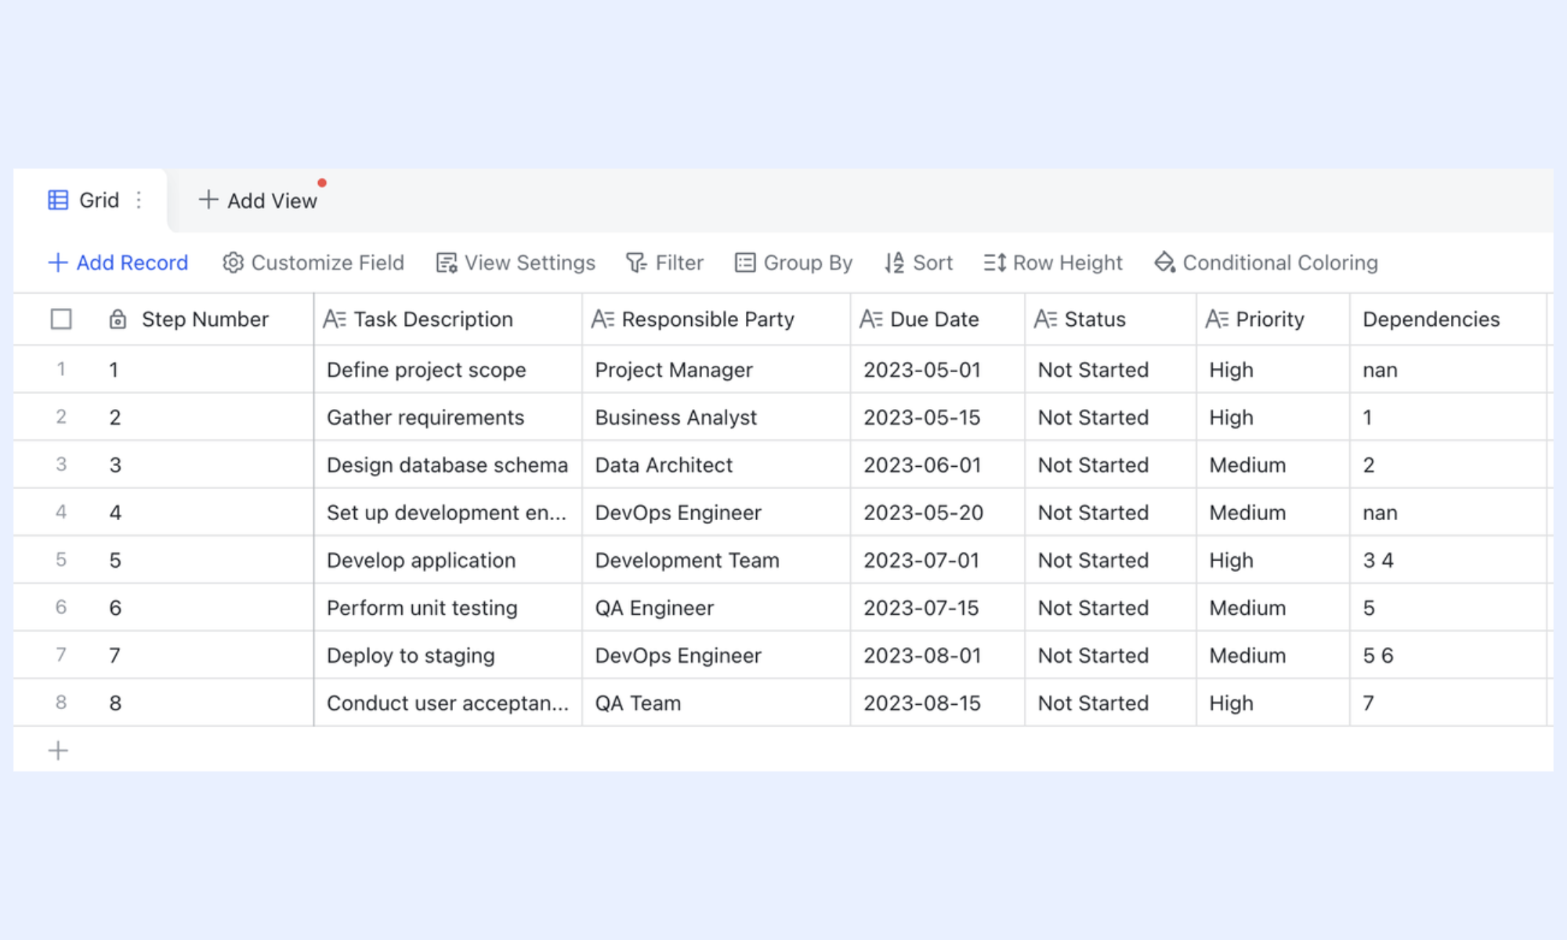1567x940 pixels.
Task: Click the text-type icon on Priority column
Action: 1217,319
